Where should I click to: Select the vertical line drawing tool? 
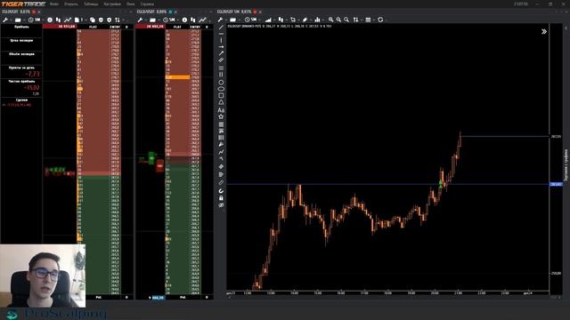tap(221, 40)
